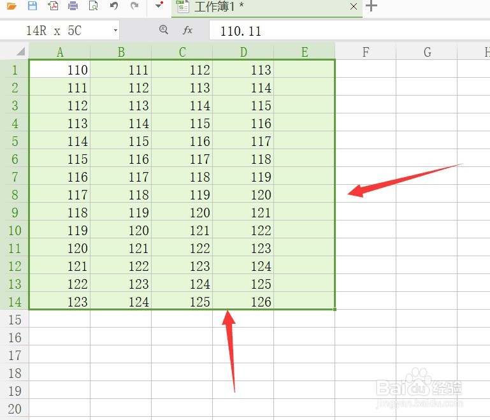Screen dimensions: 490x420
Task: Select column F header
Action: [x=366, y=52]
